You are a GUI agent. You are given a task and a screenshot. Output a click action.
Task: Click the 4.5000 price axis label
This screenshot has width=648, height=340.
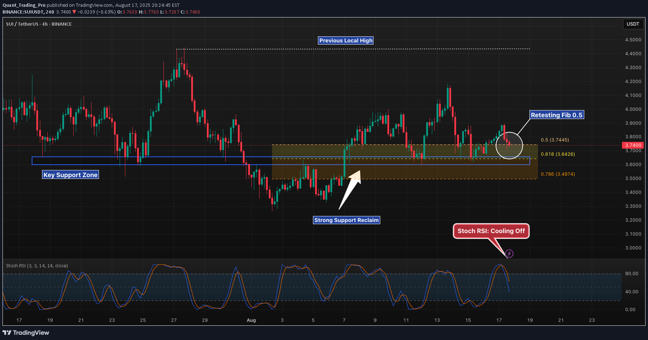tap(633, 40)
